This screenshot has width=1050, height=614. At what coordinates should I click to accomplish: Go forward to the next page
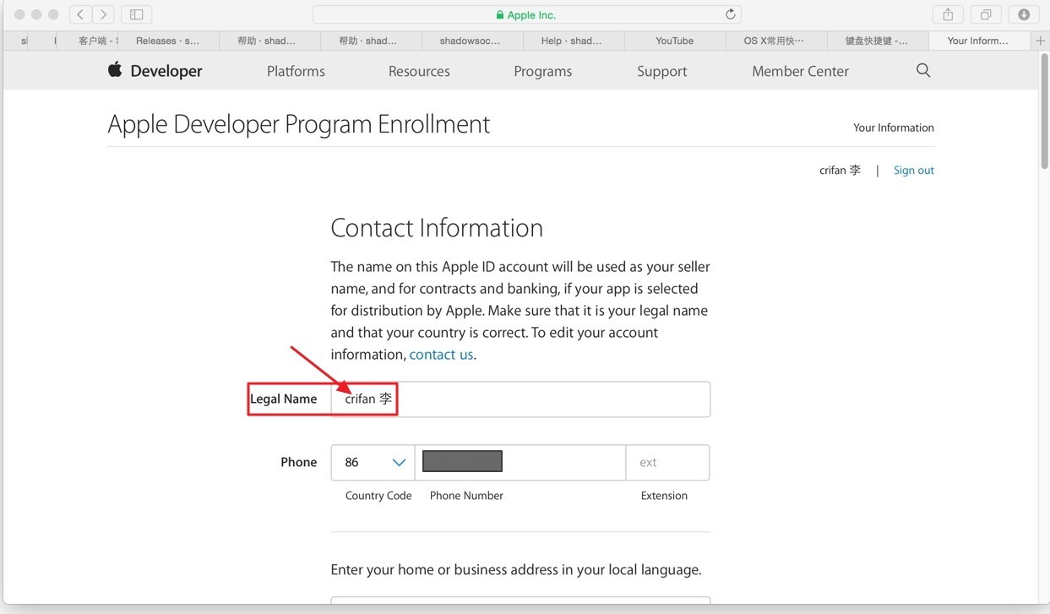pyautogui.click(x=103, y=14)
